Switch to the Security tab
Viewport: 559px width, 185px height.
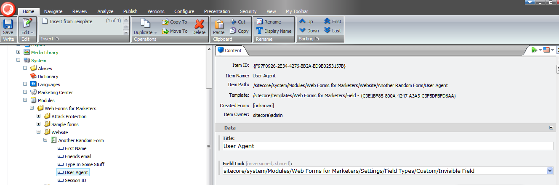tap(248, 11)
